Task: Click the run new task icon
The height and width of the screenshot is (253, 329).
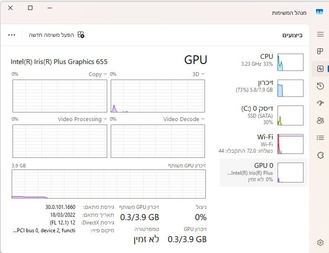Action: (x=81, y=35)
